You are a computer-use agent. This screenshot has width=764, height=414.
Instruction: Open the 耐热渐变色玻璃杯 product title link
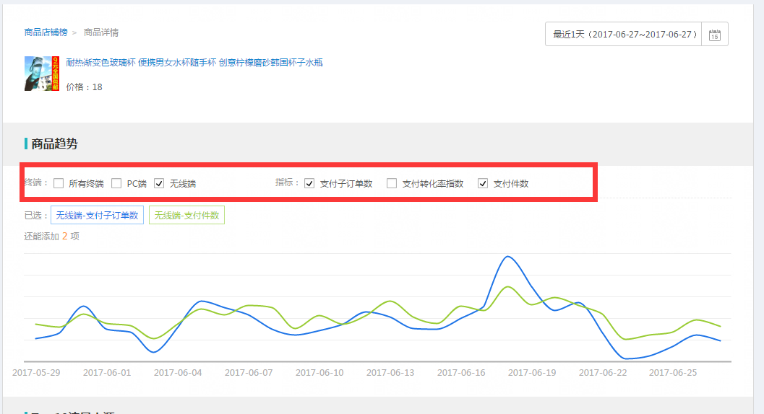194,63
